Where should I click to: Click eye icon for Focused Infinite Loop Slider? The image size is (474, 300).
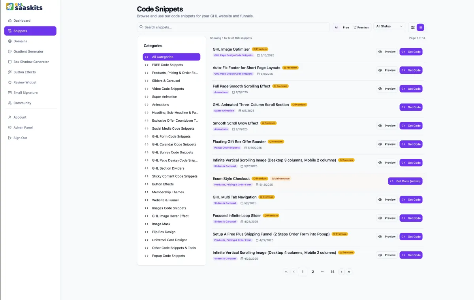tap(380, 218)
